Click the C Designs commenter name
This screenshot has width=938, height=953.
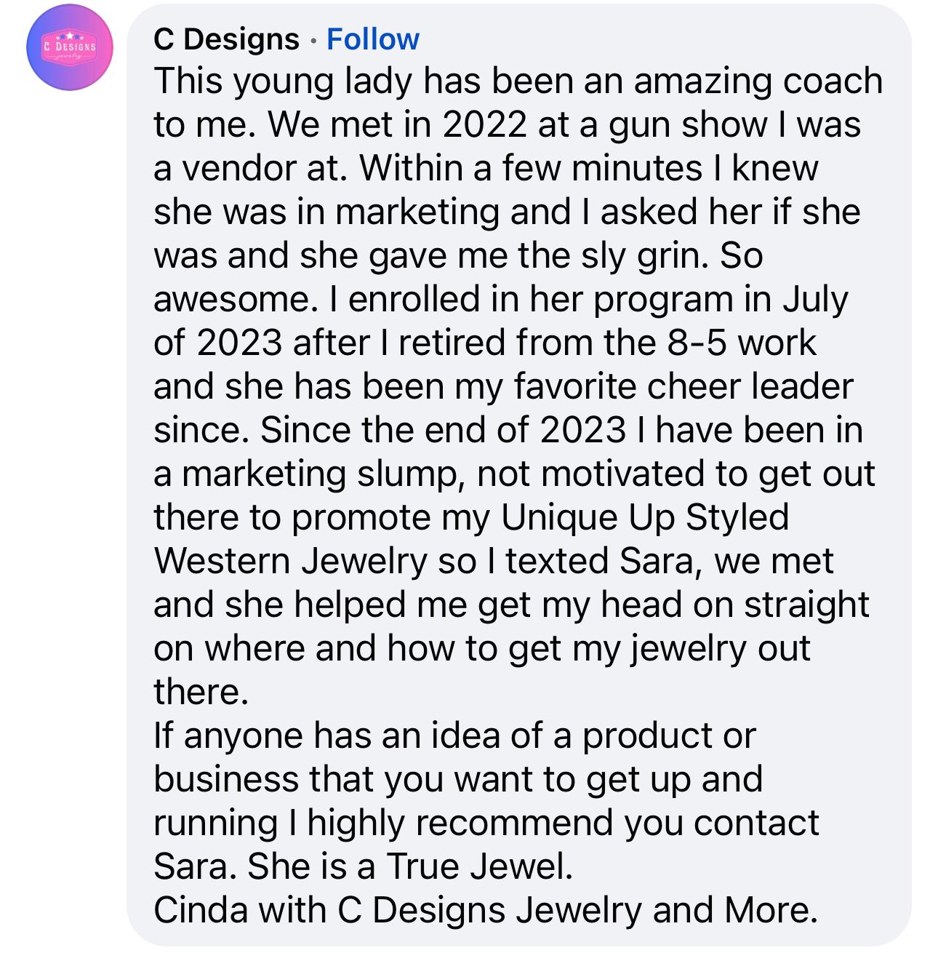pyautogui.click(x=226, y=39)
